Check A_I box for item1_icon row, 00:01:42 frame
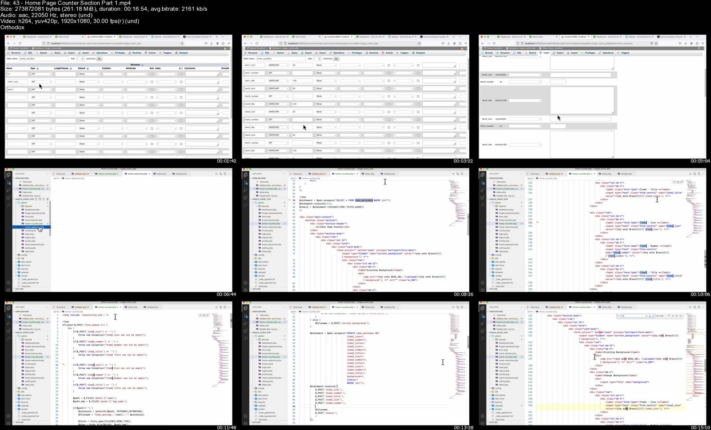 point(181,82)
